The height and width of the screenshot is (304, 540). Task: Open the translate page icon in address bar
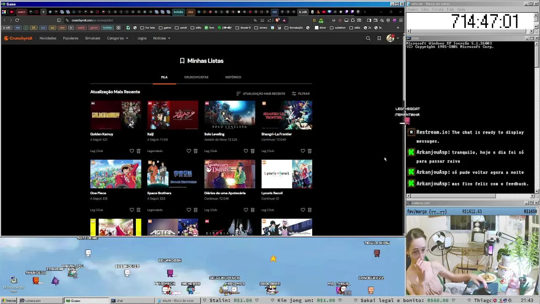pyautogui.click(x=255, y=20)
